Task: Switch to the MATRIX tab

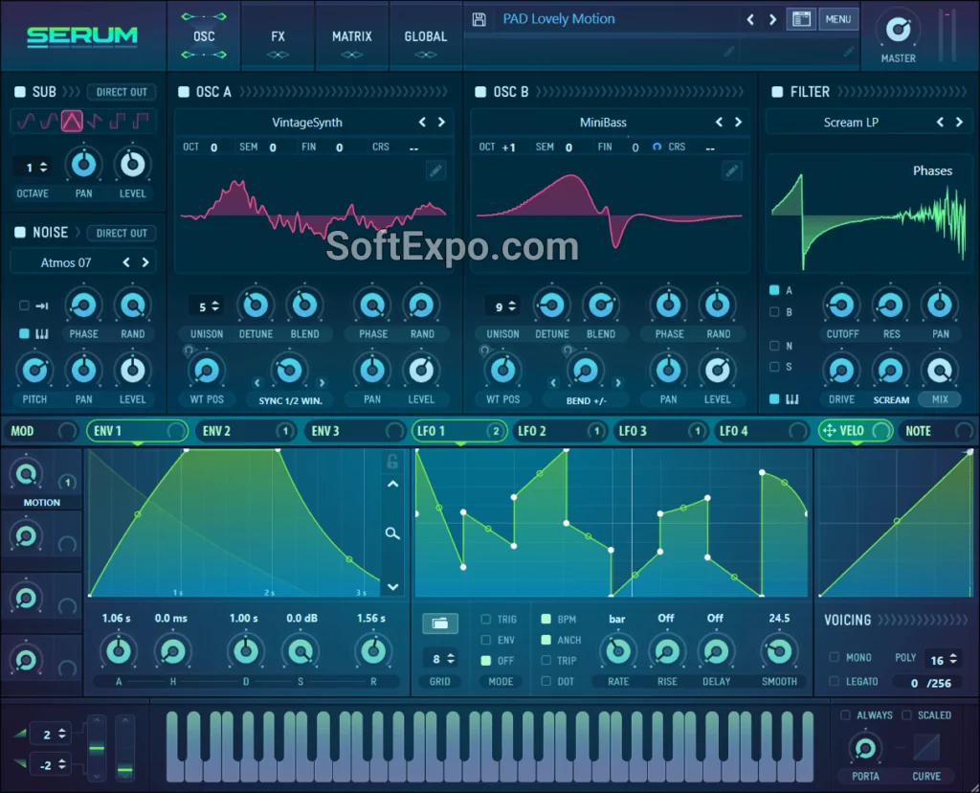Action: point(351,35)
